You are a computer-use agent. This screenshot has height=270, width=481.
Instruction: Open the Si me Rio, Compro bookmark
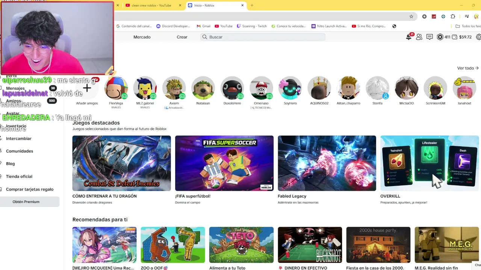[x=369, y=26]
